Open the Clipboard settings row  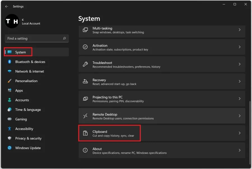[x=162, y=133]
